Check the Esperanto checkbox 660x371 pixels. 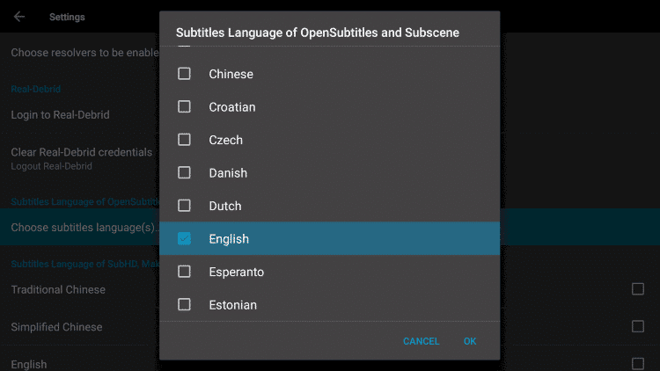click(184, 272)
